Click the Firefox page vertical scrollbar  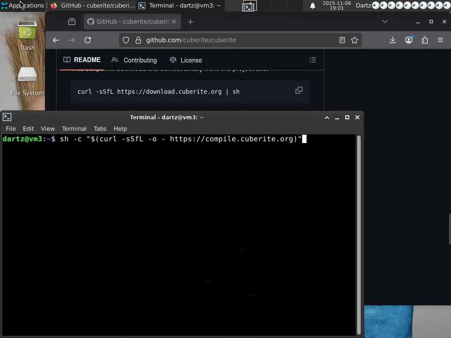(450, 229)
